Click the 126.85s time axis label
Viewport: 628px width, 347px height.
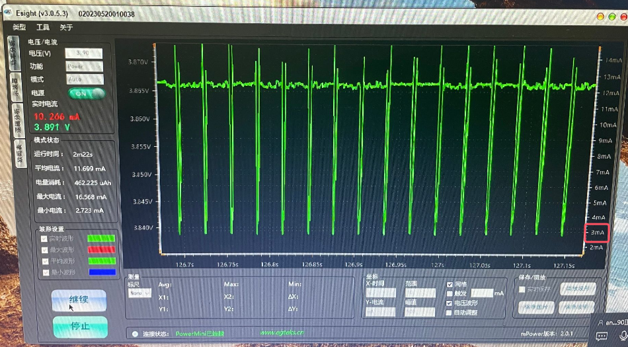(312, 264)
